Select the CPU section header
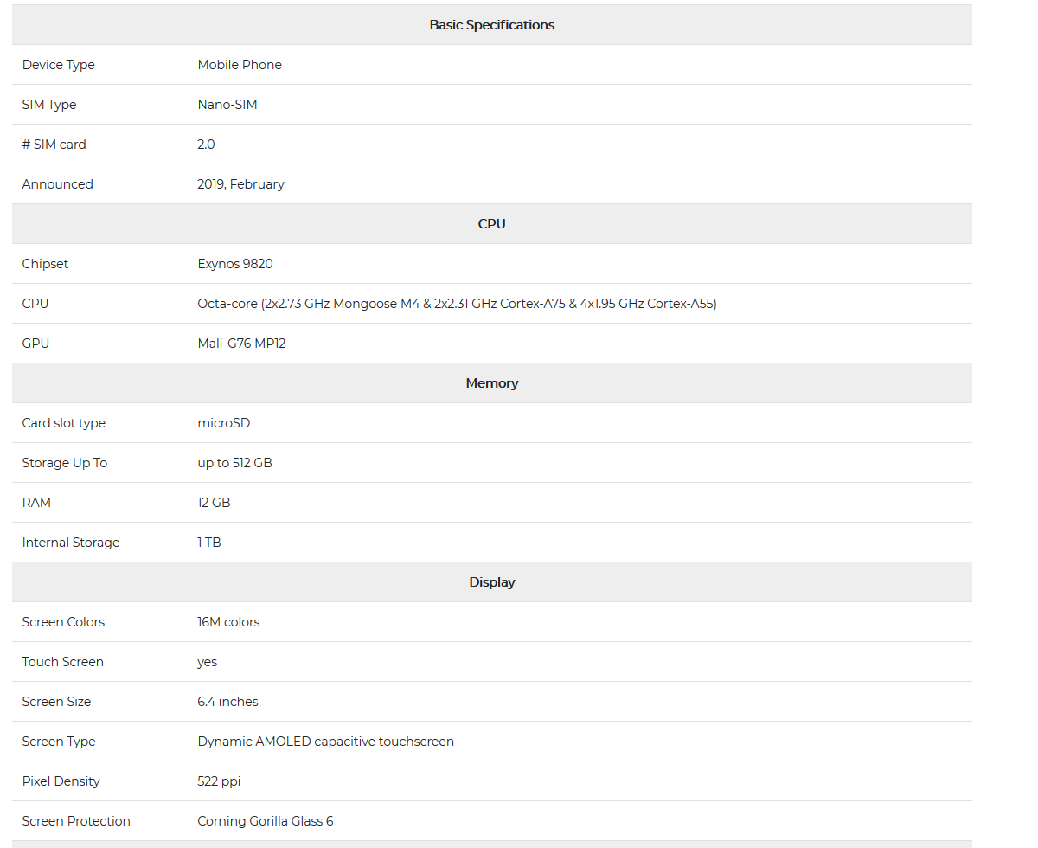The height and width of the screenshot is (848, 1038). (x=491, y=224)
